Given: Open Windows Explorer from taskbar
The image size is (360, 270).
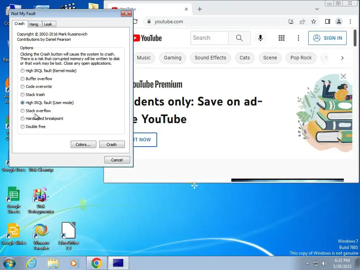Looking at the screenshot, I should click(53, 263).
